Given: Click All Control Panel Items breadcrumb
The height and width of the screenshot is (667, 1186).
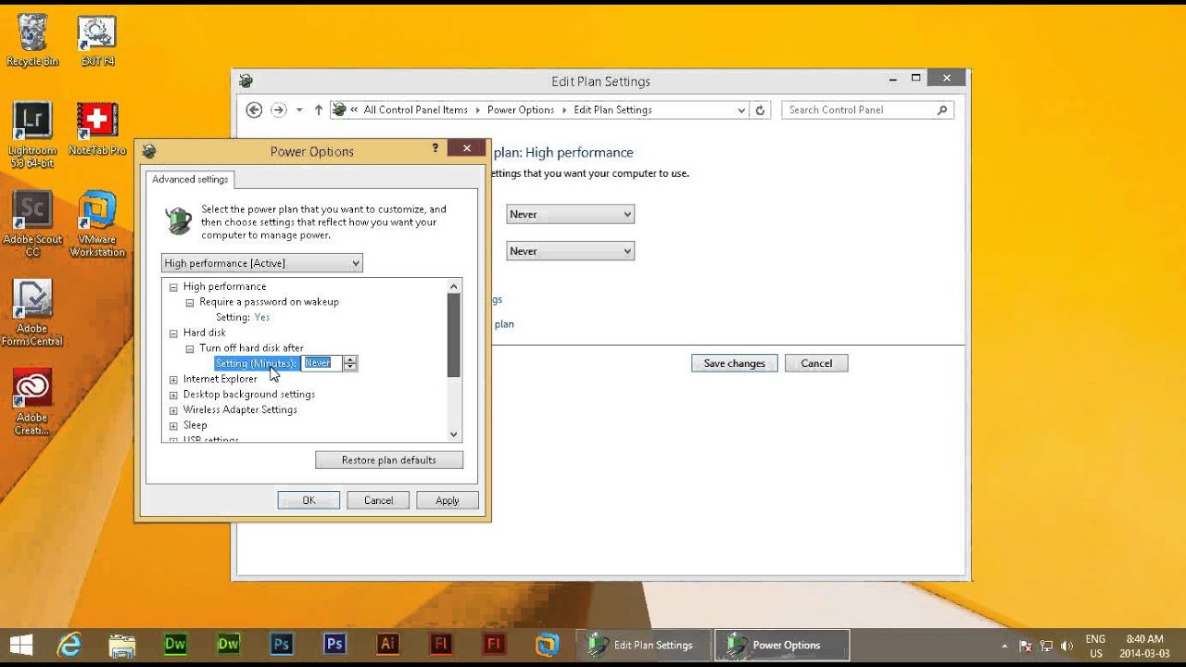Looking at the screenshot, I should [415, 109].
